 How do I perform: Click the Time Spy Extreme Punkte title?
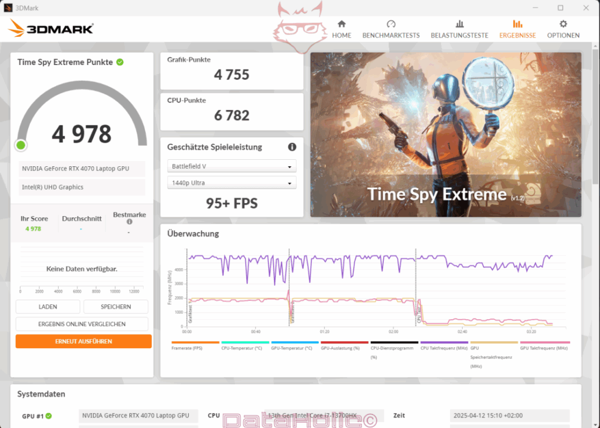(65, 62)
